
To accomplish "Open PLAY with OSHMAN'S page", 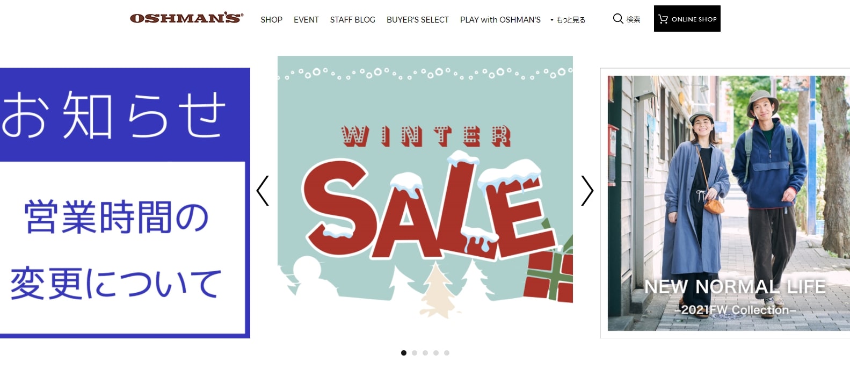I will tap(500, 20).
